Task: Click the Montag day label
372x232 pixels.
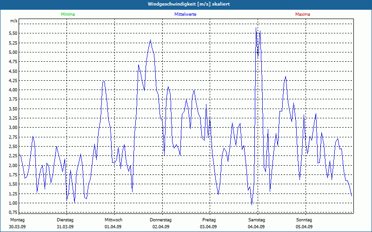Action: 17,220
